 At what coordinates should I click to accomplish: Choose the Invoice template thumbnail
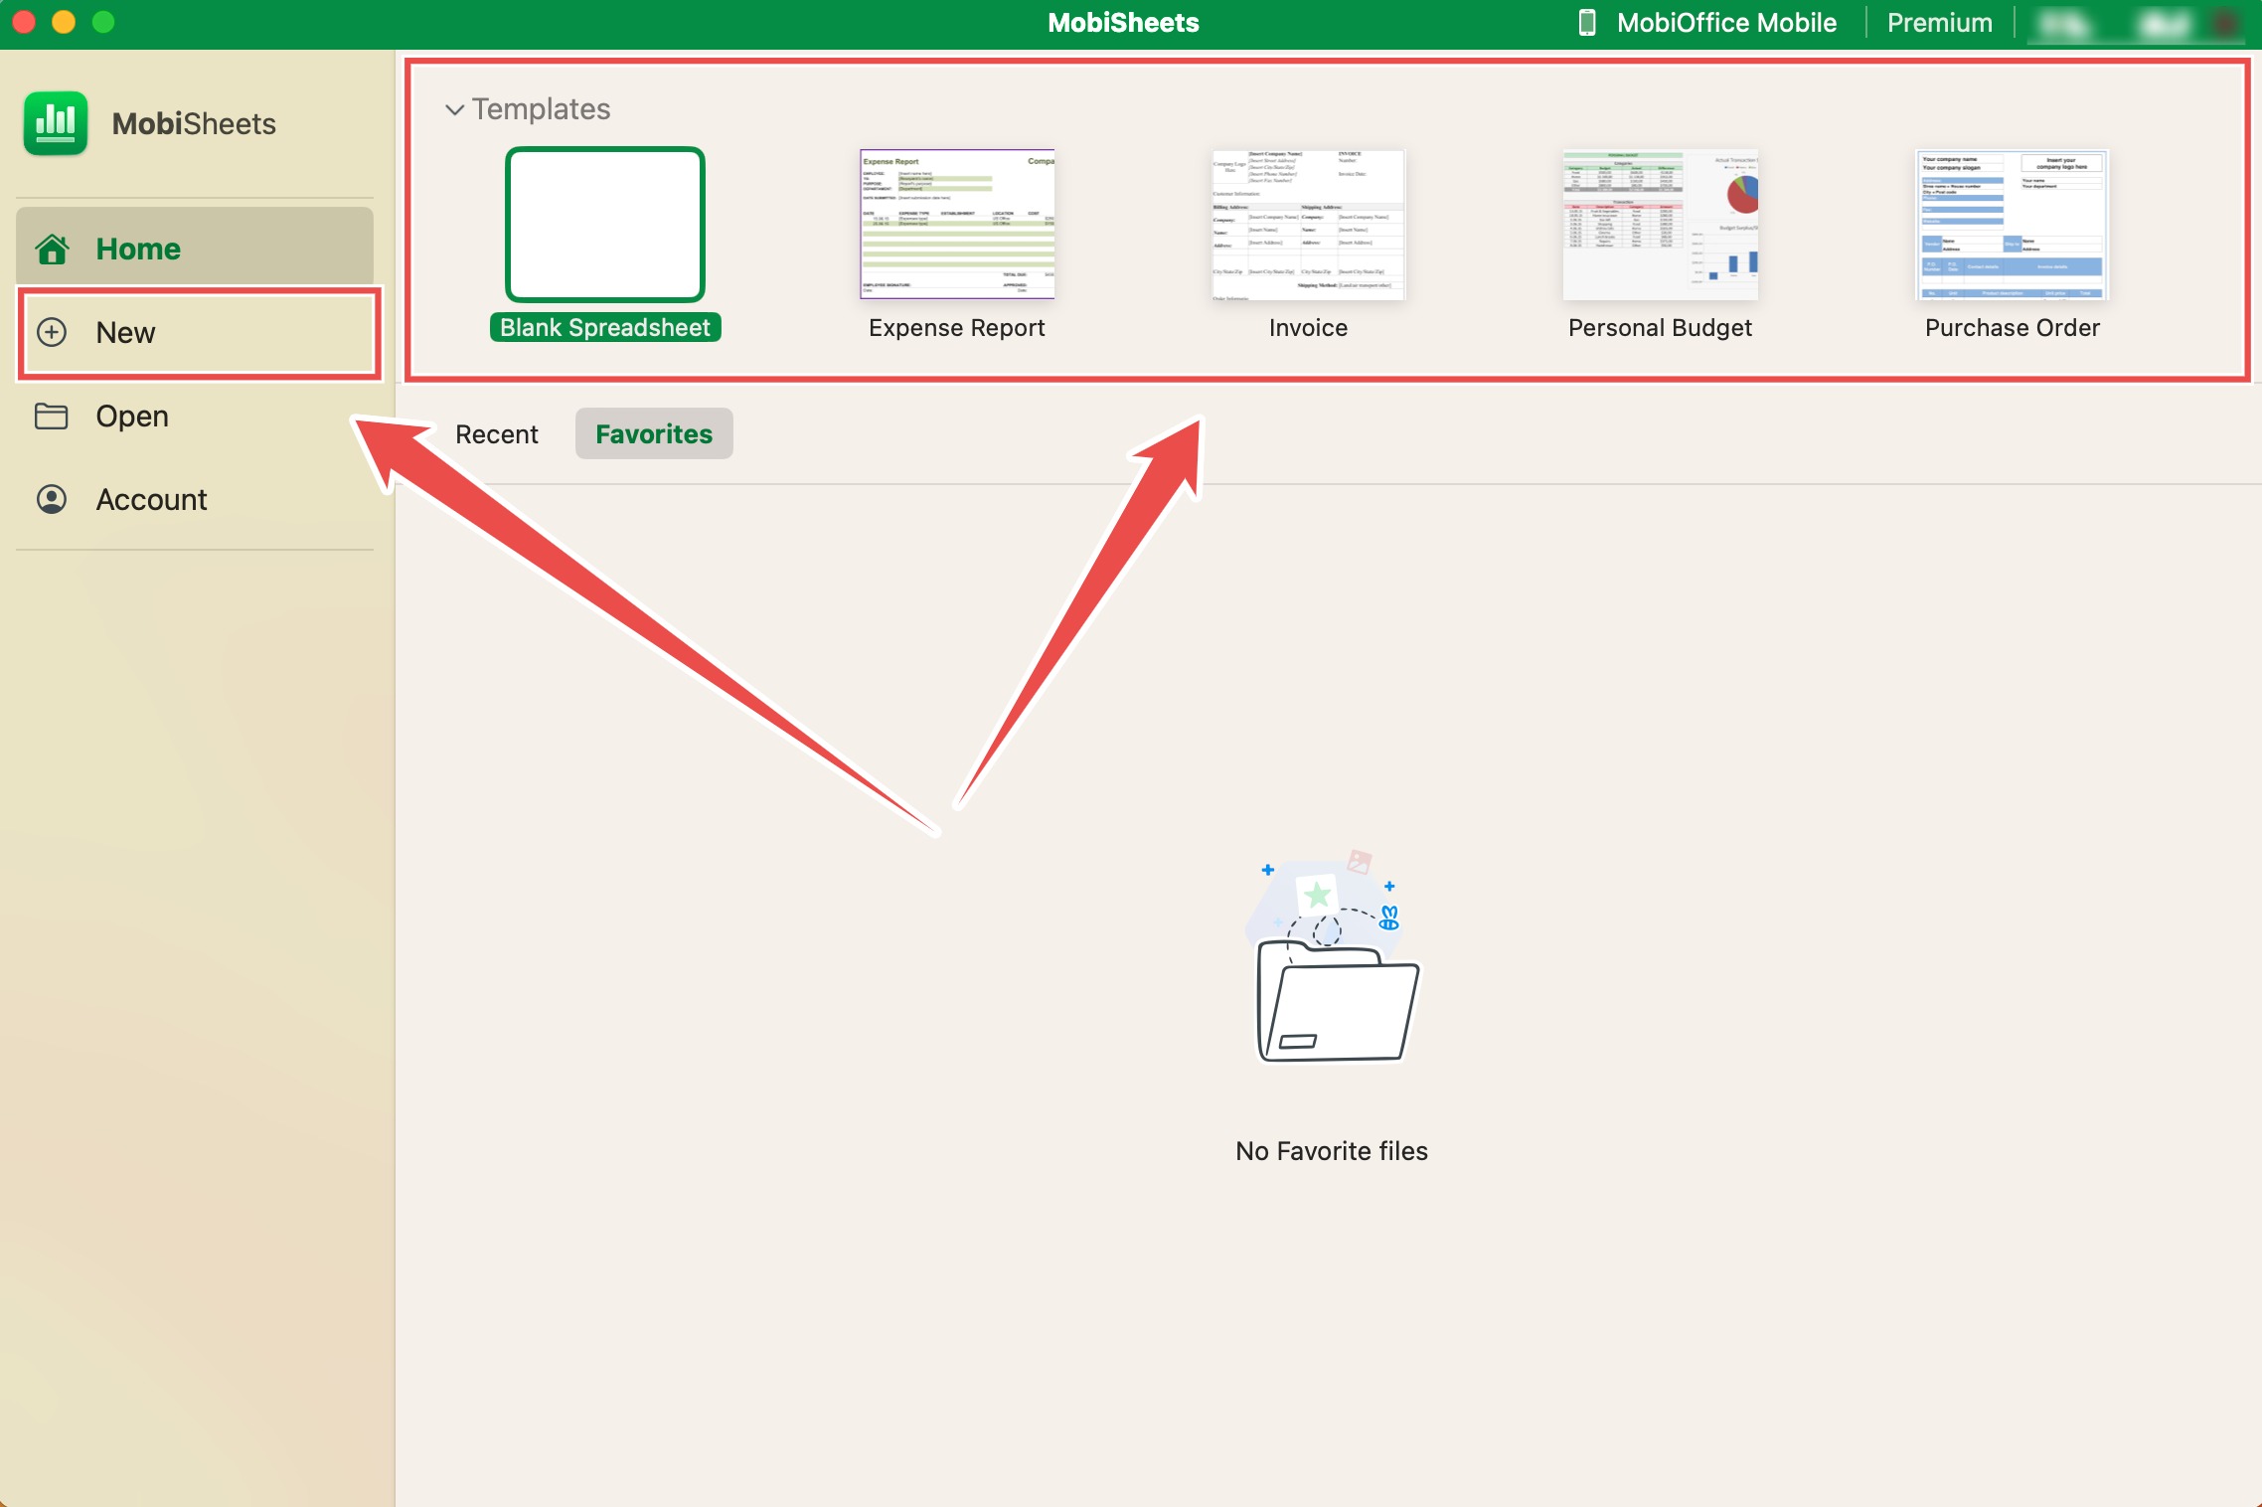[1308, 225]
